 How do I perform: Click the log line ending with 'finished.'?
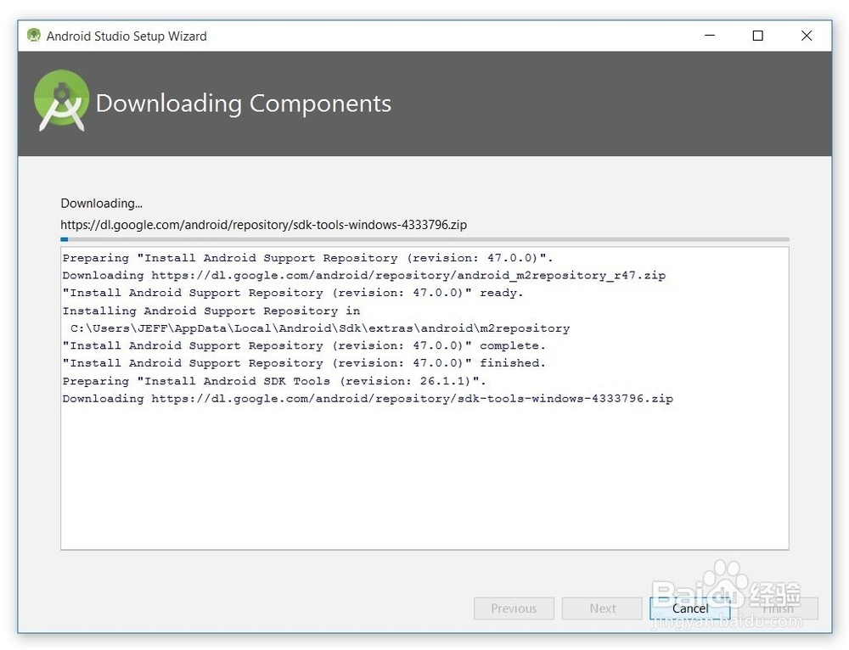click(304, 362)
